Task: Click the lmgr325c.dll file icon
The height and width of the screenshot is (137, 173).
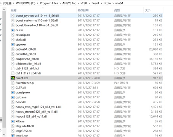Action: point(13,131)
